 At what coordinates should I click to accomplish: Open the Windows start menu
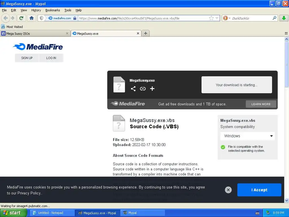14,213
